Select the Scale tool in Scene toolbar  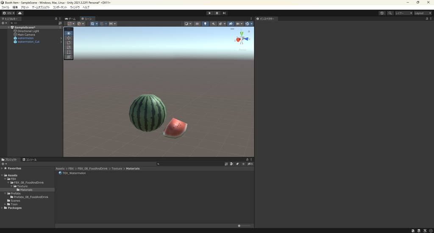(69, 47)
